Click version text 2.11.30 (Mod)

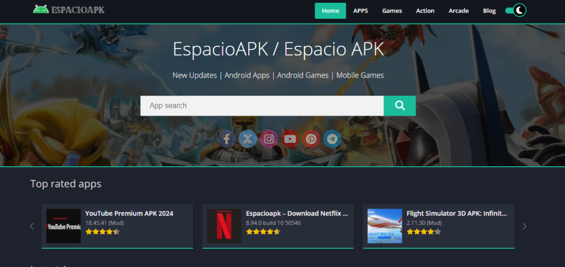click(424, 223)
